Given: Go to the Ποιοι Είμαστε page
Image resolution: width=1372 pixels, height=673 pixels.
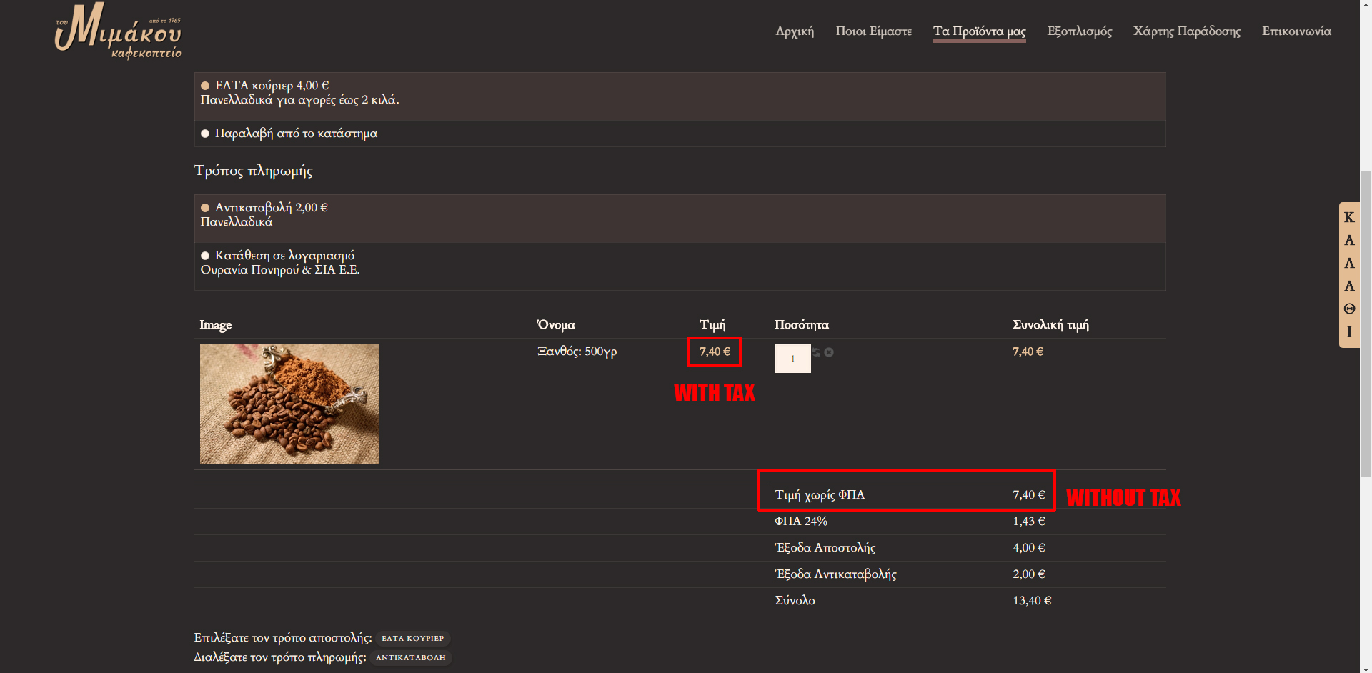Looking at the screenshot, I should click(x=873, y=31).
